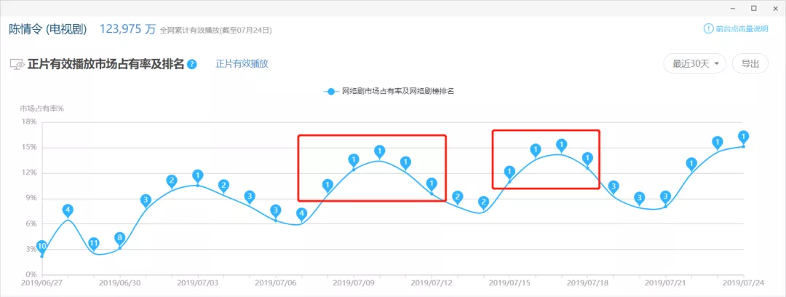
Task: Click the rank 10 marker on 2019/06/27
Action: pos(41,247)
